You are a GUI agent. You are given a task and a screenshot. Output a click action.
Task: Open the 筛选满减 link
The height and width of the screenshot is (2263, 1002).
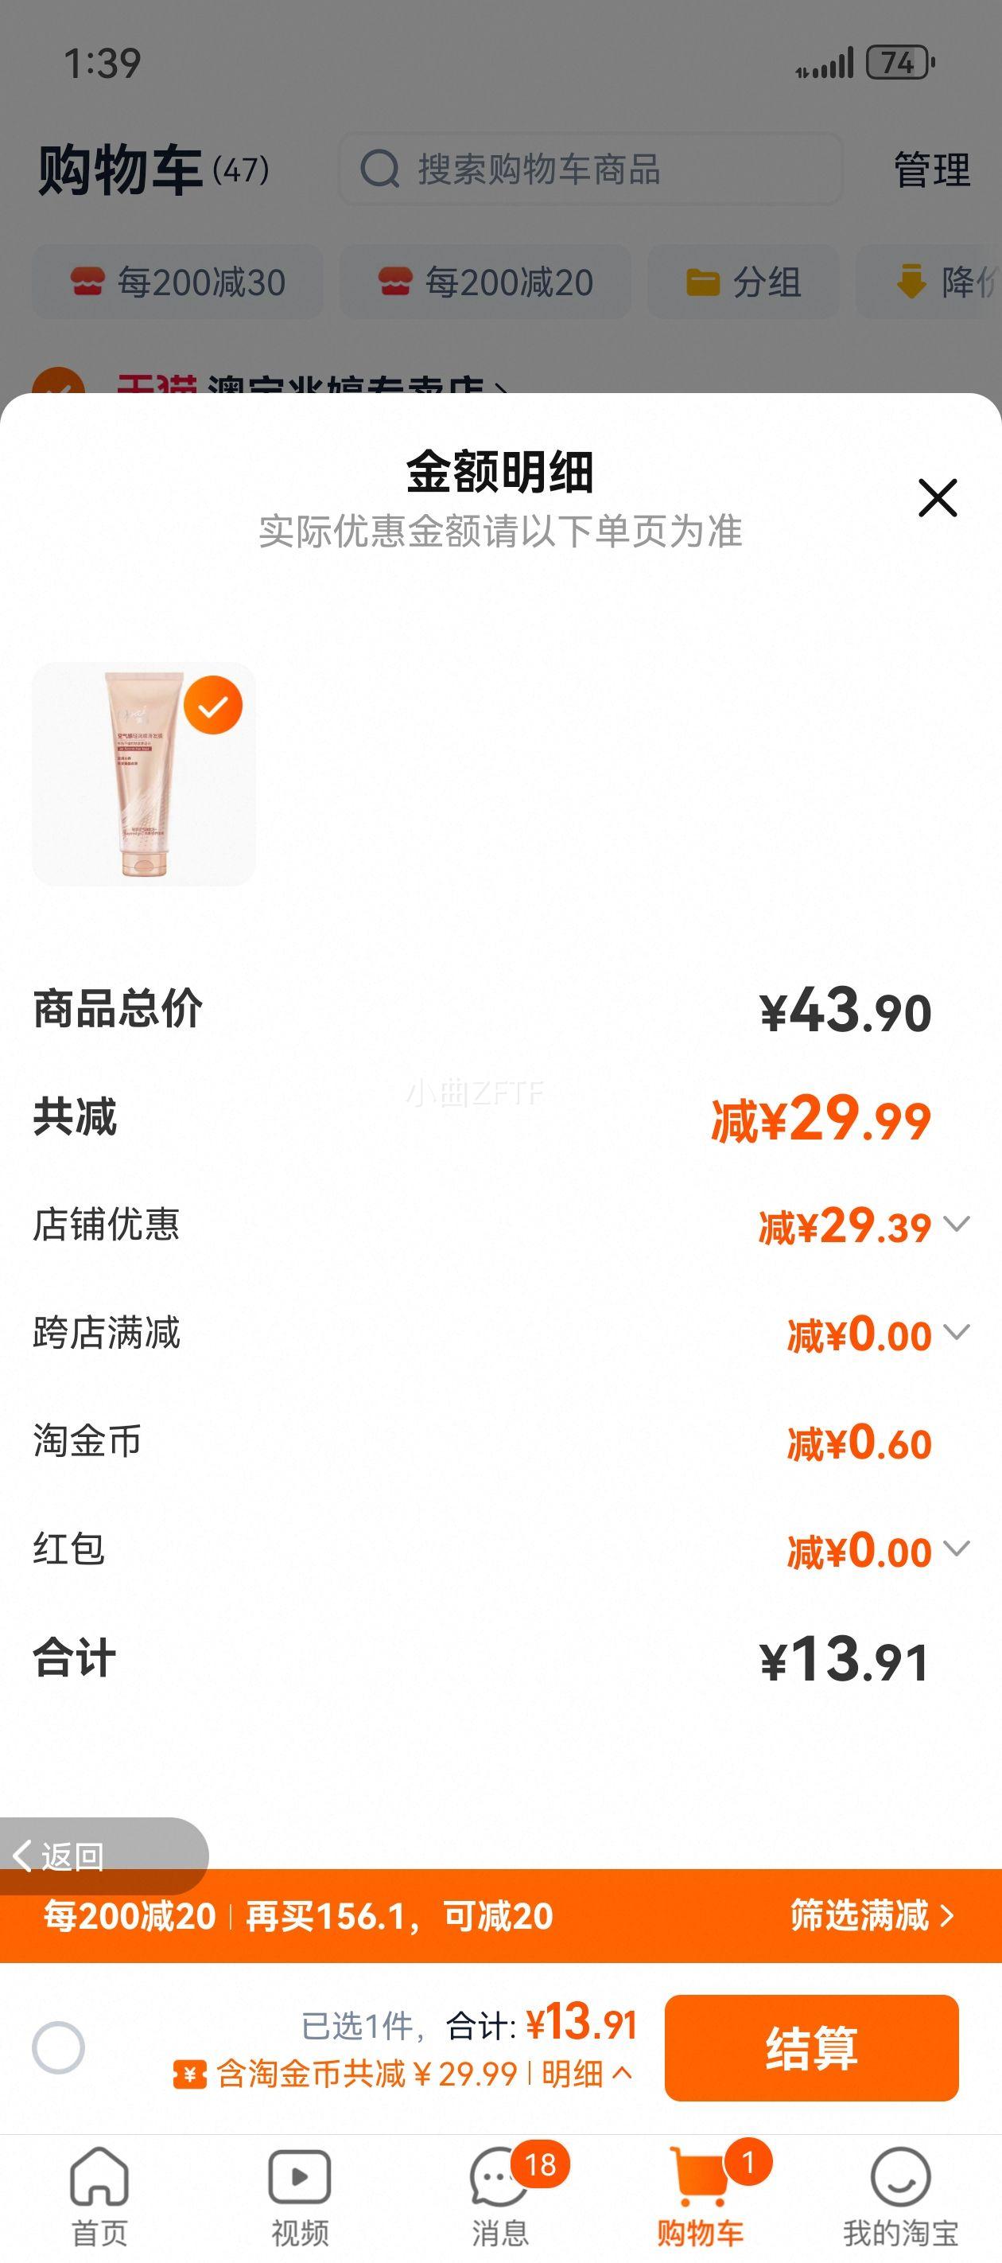pyautogui.click(x=871, y=1915)
